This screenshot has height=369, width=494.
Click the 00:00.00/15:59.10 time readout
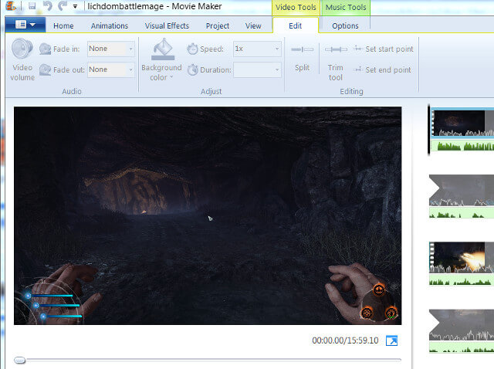(x=345, y=340)
